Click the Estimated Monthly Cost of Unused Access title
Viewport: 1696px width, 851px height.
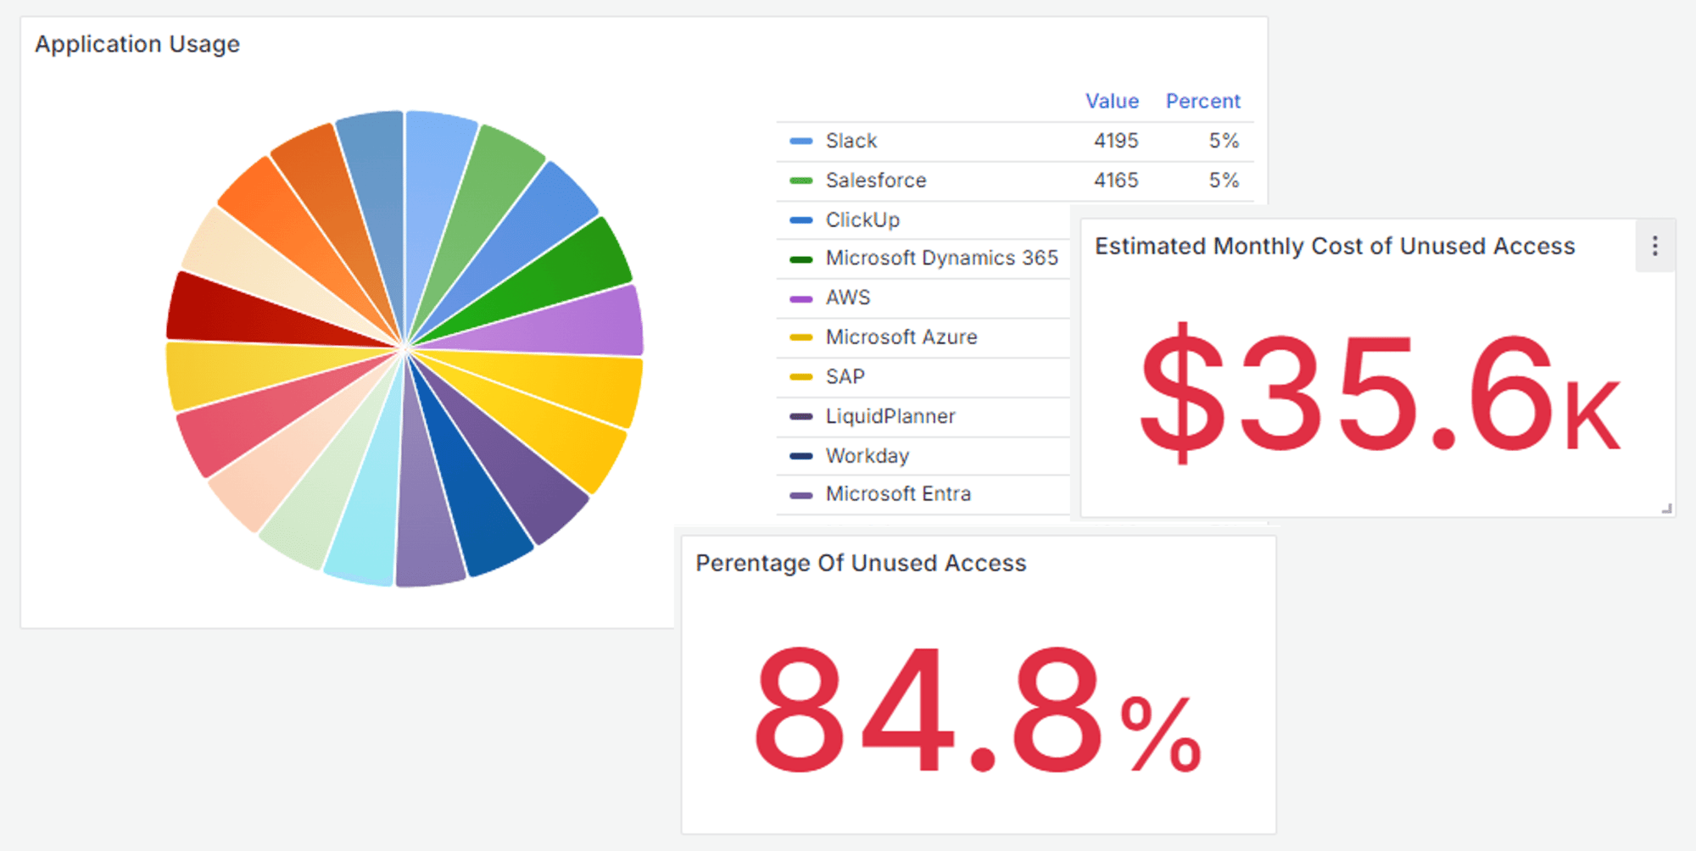point(1335,246)
